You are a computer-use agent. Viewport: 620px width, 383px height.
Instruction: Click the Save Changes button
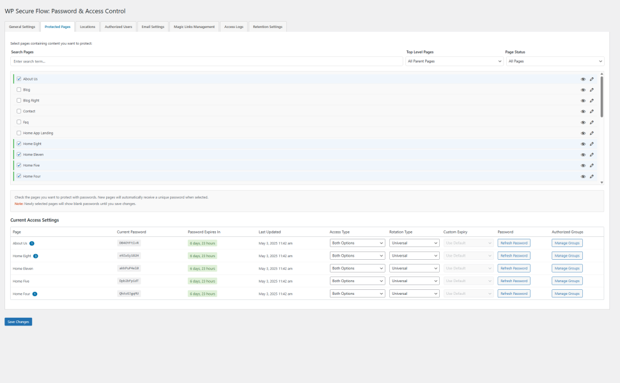(18, 322)
